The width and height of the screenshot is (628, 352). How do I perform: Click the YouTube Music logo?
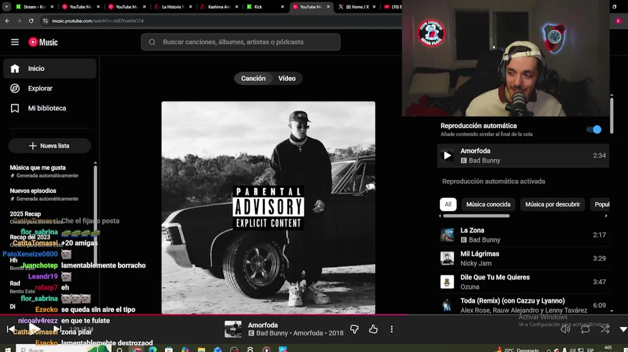tap(43, 42)
